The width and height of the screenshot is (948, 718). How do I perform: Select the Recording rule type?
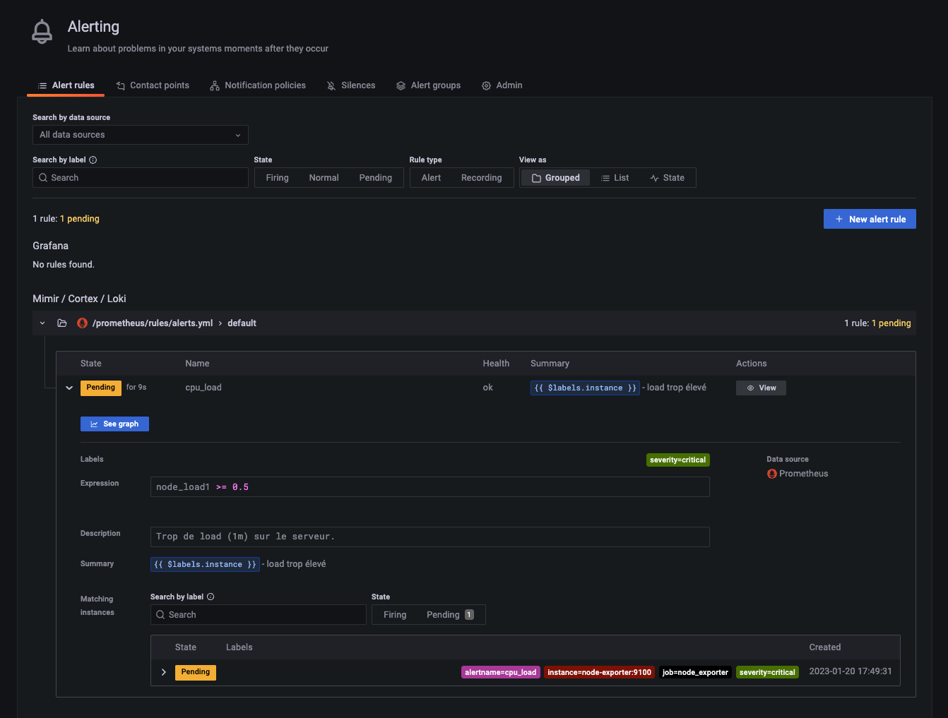point(481,178)
